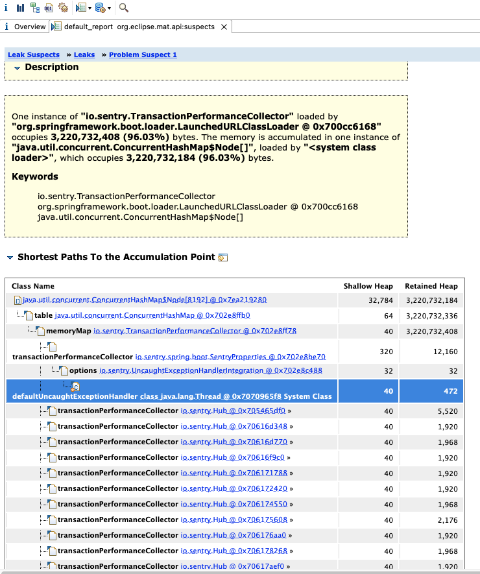Click the Keywords heading text

pyautogui.click(x=35, y=177)
